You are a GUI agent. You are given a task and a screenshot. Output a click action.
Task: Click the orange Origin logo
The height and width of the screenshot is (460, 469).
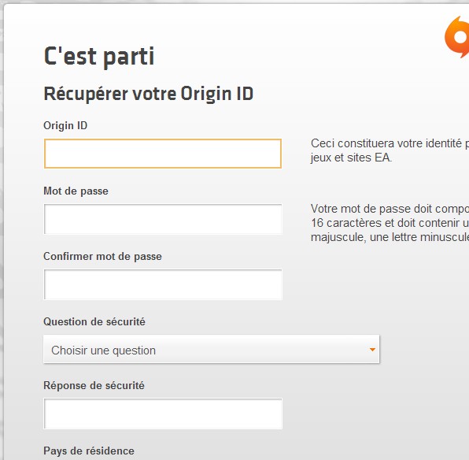(x=456, y=37)
